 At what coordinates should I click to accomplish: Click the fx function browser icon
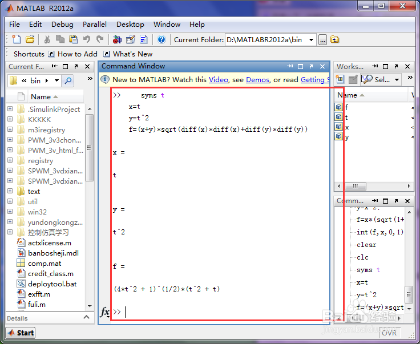[105, 312]
